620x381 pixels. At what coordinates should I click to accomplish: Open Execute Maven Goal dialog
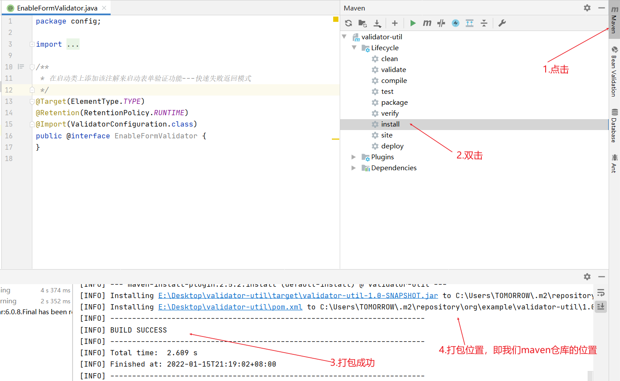(427, 23)
